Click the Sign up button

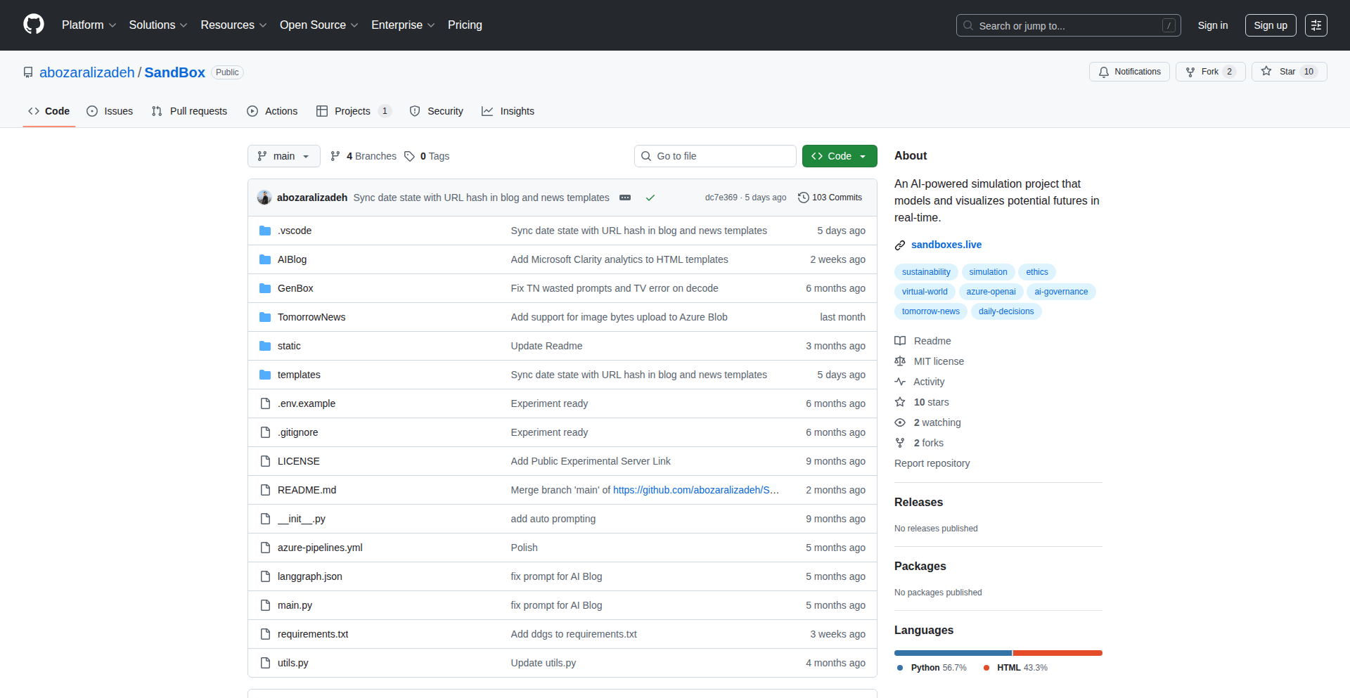[1271, 25]
